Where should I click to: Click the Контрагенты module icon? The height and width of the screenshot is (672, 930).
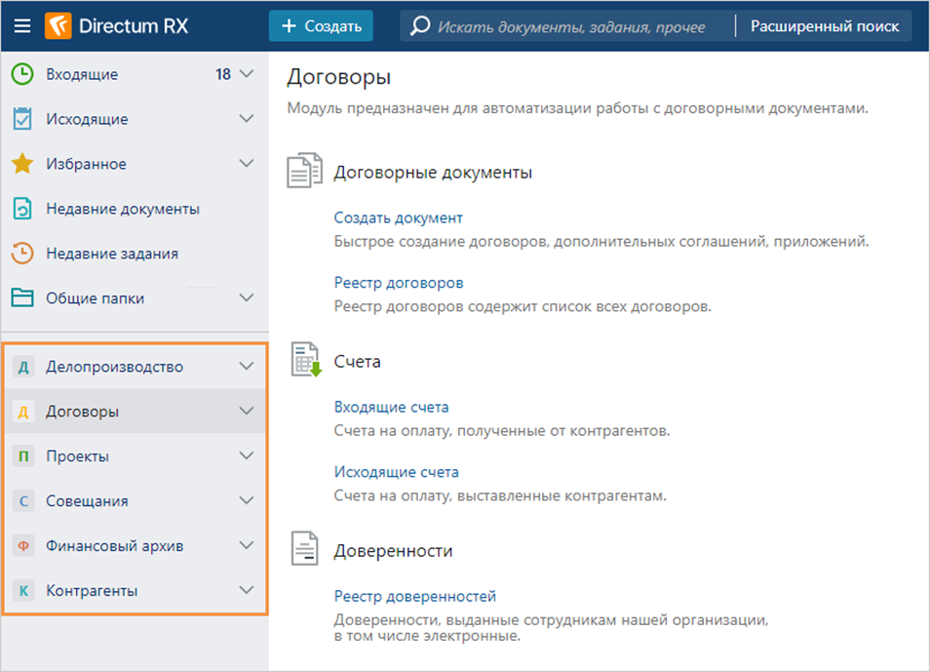23,591
